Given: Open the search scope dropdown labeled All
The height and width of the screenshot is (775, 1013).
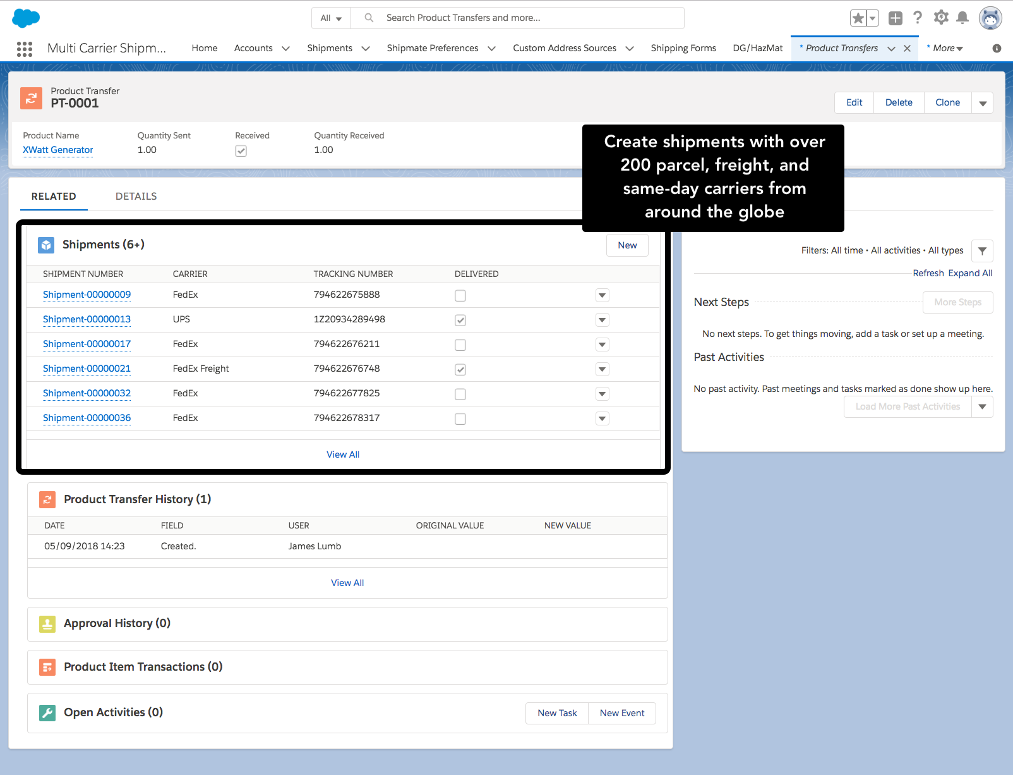Looking at the screenshot, I should [330, 18].
